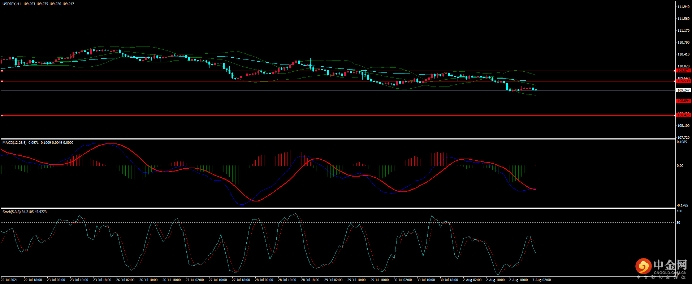Screen dimensions: 692x284
Task: Click the 80 level on the Stochastic scale
Action: tap(678, 223)
